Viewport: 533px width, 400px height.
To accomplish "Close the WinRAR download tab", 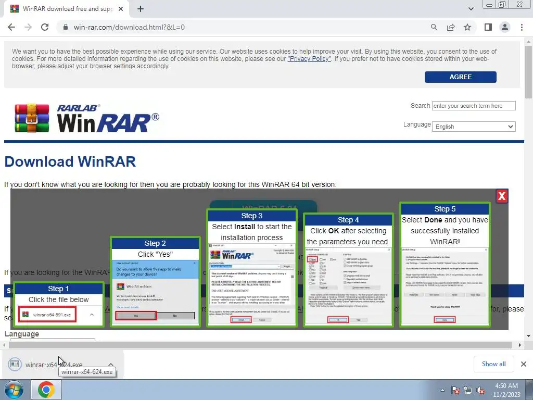I will coord(121,9).
